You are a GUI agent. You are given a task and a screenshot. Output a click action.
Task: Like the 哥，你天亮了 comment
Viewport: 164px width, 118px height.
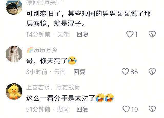[x=125, y=72]
